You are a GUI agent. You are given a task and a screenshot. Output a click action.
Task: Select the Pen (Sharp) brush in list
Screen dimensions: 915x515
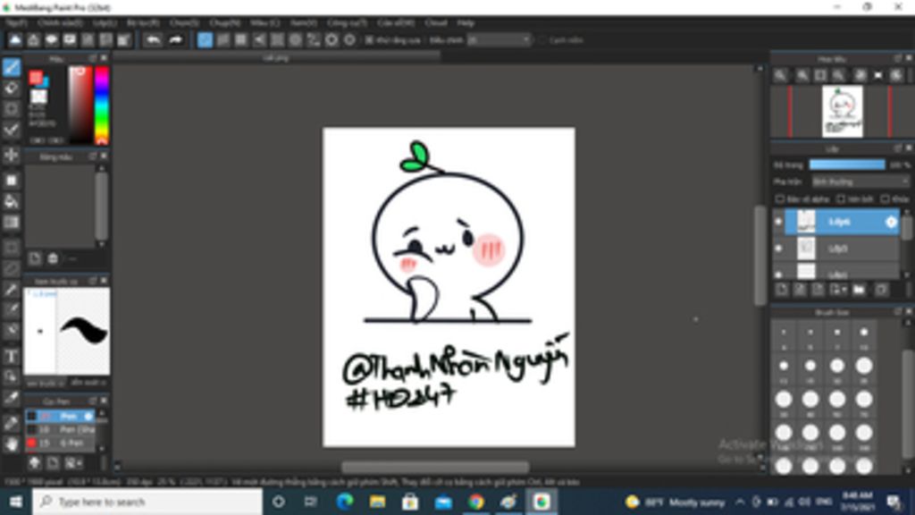[x=61, y=429]
